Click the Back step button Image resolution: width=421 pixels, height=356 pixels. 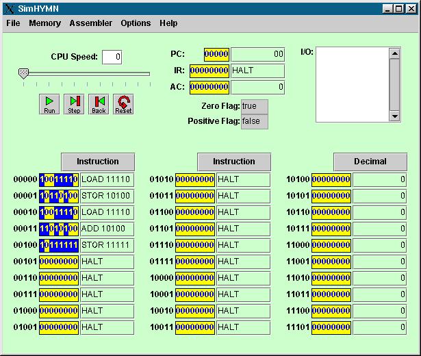click(x=99, y=104)
